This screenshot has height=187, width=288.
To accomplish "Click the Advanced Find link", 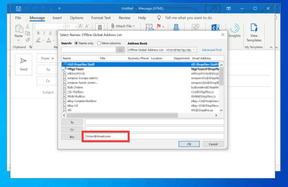I will click(211, 50).
